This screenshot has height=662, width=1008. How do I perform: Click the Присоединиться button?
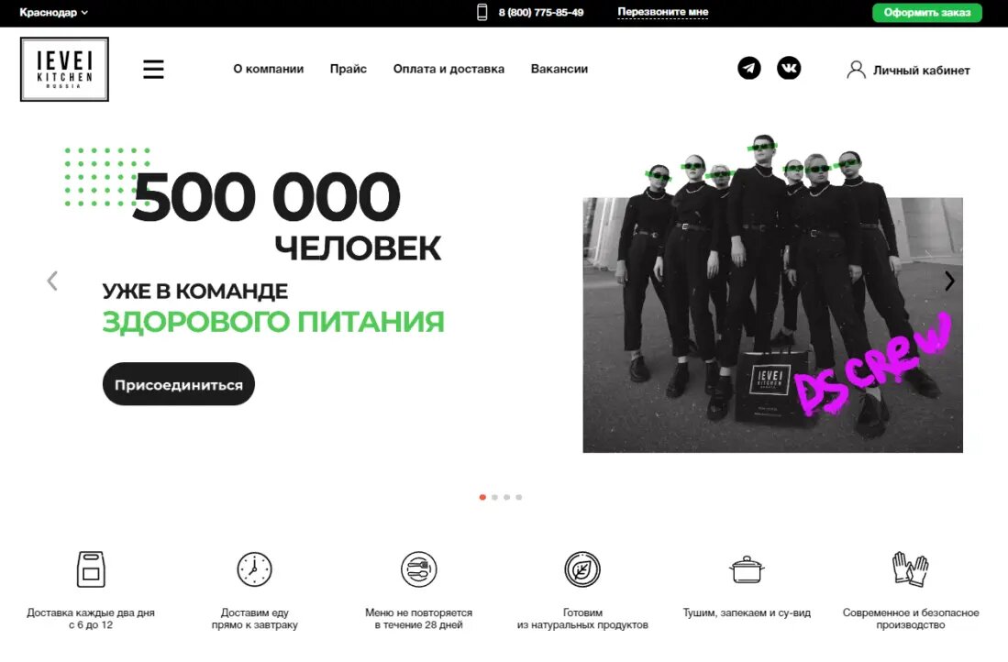click(x=179, y=384)
